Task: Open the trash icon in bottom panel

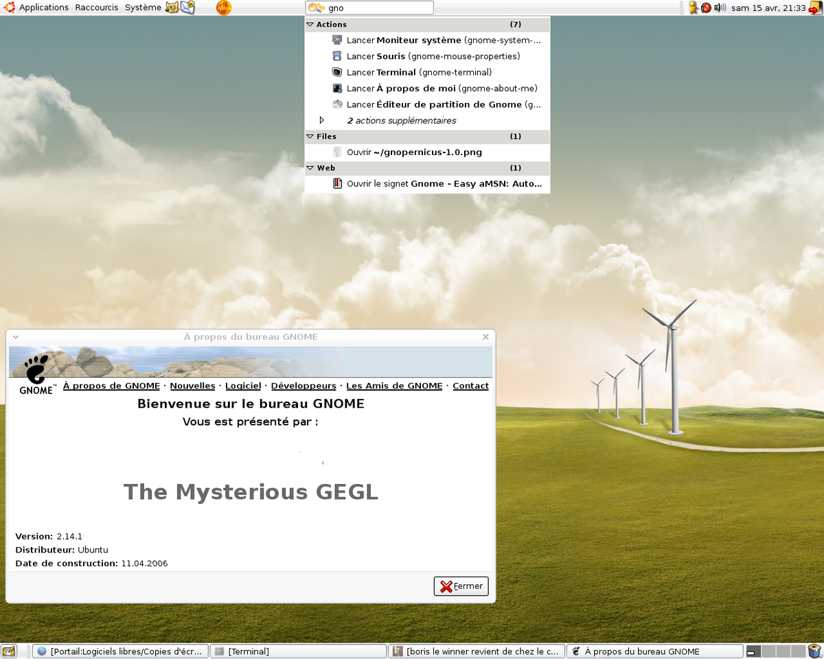Action: pyautogui.click(x=814, y=651)
